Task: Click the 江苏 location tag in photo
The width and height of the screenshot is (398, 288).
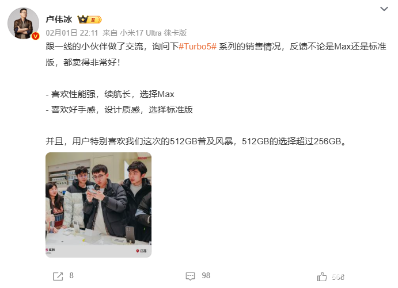Action: click(141, 251)
